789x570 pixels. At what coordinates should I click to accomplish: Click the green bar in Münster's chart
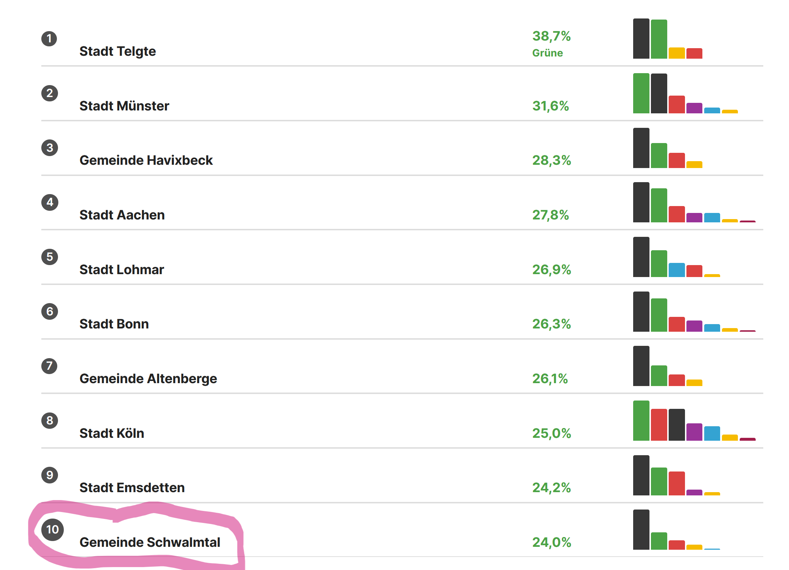click(x=641, y=93)
